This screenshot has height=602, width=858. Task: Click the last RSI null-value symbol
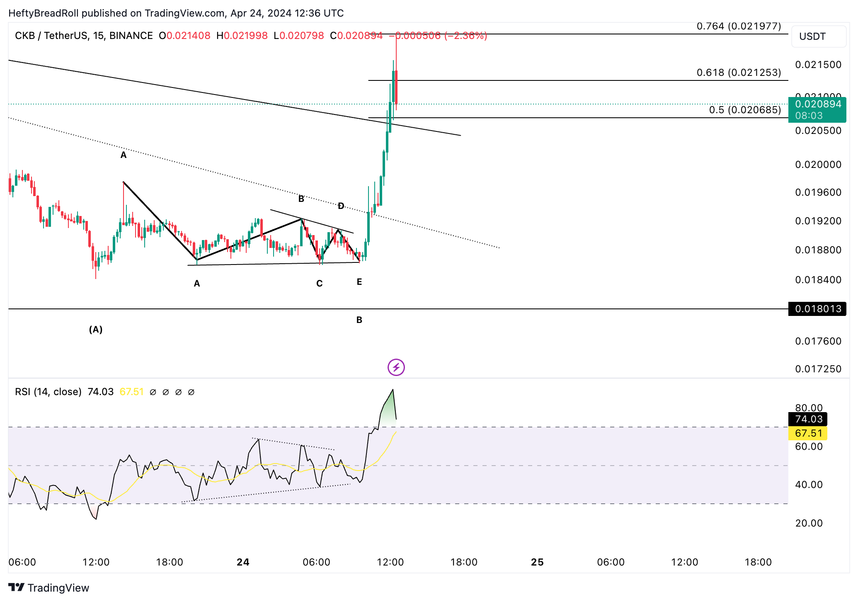pos(191,392)
